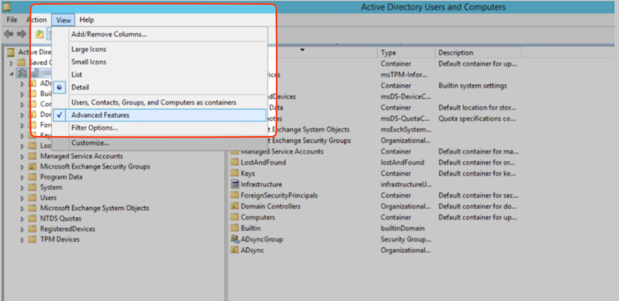Click the ADsyncGroup security group icon

(x=235, y=239)
